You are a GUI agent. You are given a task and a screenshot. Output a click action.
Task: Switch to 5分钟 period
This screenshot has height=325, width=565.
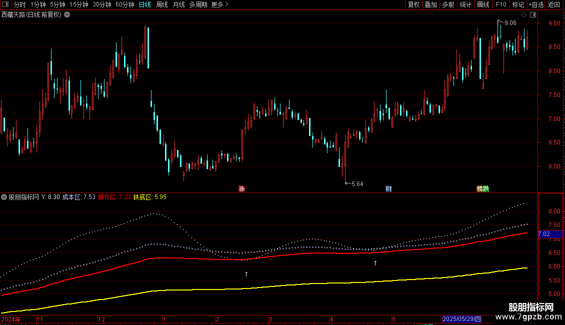click(x=57, y=4)
